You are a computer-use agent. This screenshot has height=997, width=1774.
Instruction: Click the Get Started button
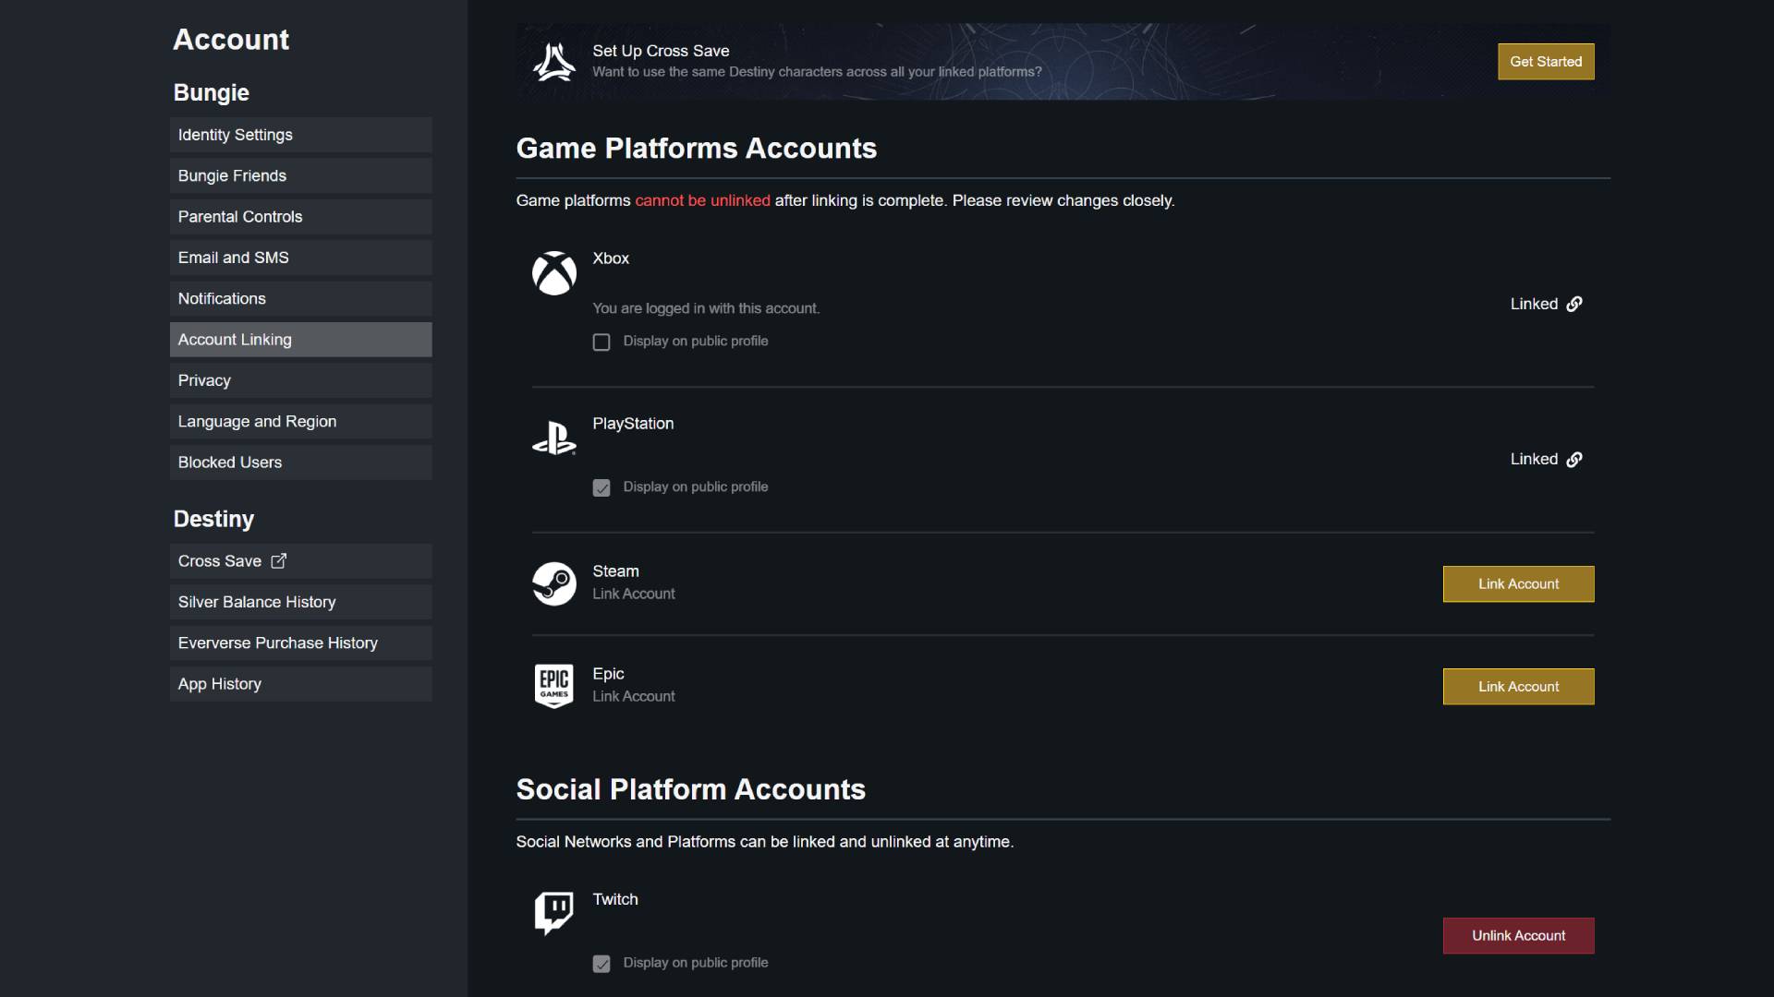[x=1545, y=61]
